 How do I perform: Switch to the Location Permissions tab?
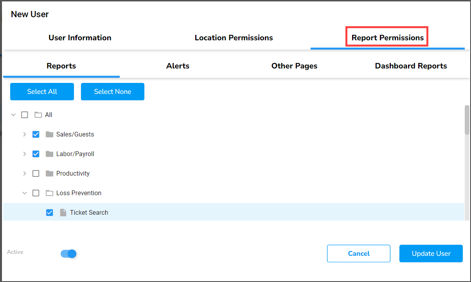234,38
